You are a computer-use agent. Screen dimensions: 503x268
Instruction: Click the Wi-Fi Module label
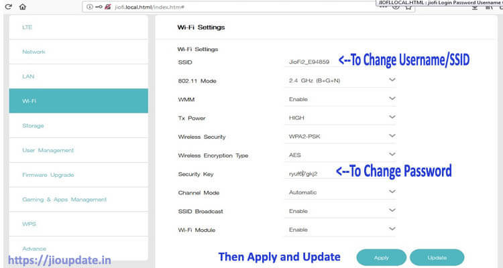[197, 230]
